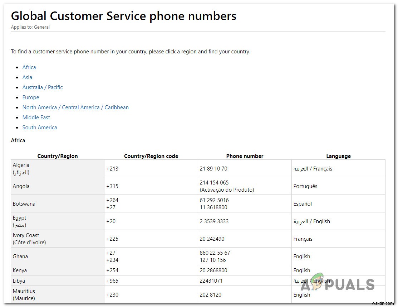The image size is (398, 307).
Task: Click the Português language cell
Action: tap(305, 186)
